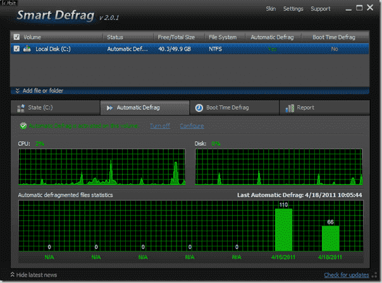Click the Local Disk (C:) drive icon

point(27,49)
